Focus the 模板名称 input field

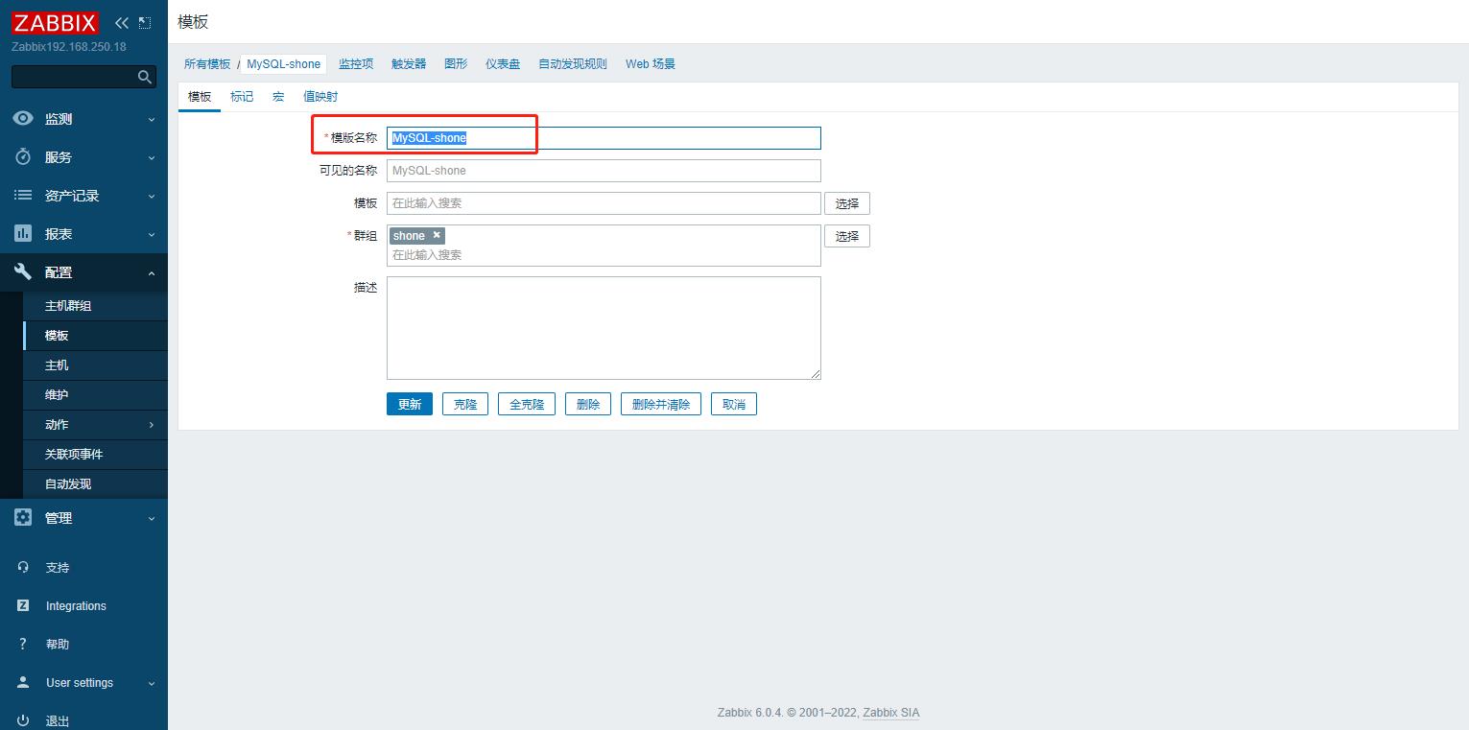click(604, 138)
